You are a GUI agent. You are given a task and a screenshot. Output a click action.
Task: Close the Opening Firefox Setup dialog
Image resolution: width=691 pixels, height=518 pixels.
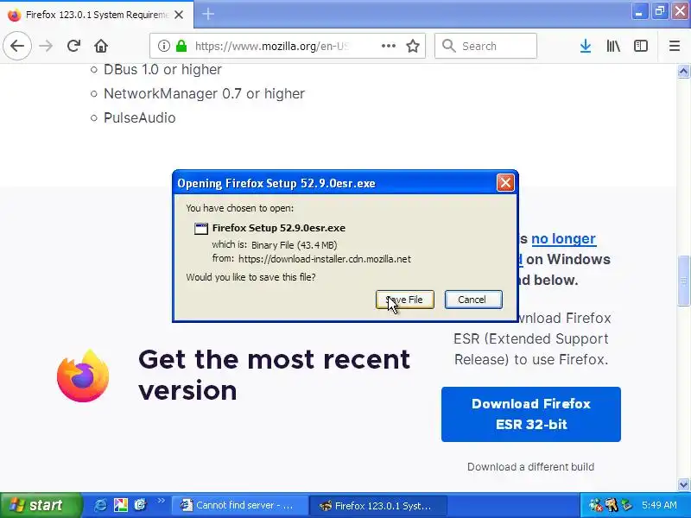pyautogui.click(x=505, y=182)
